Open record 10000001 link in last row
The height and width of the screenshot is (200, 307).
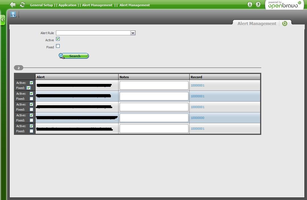coord(198,129)
